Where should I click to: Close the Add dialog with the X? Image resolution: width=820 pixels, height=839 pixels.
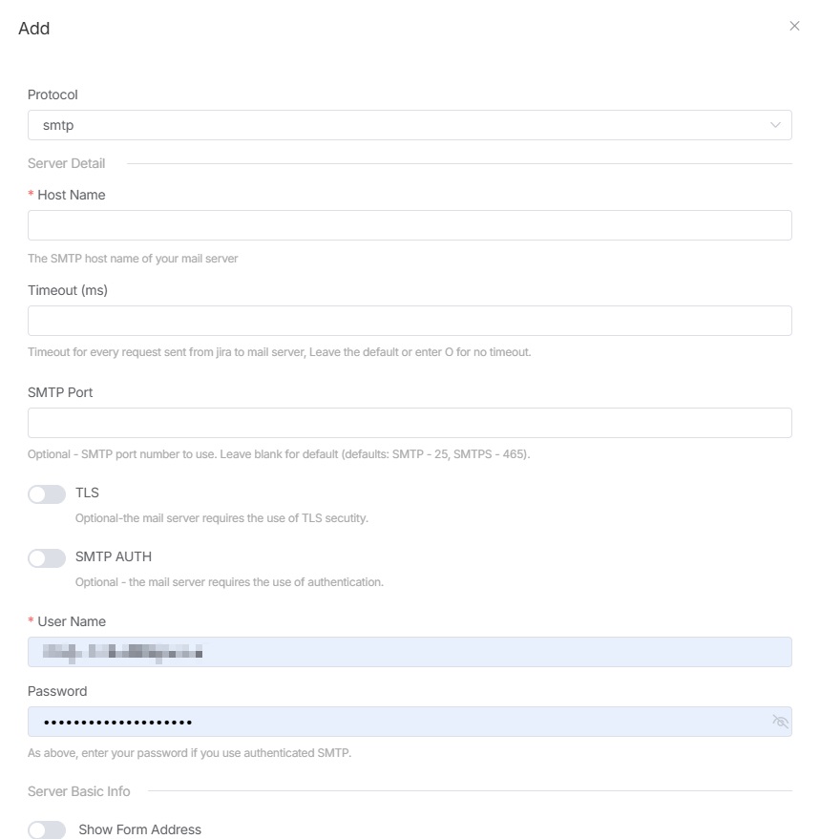click(795, 26)
